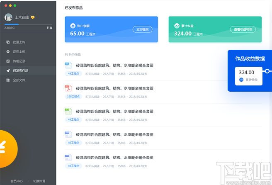Image resolution: width=272 pixels, height=185 pixels.
Task: Click the gold diamond VIP badge
Action: point(33,17)
